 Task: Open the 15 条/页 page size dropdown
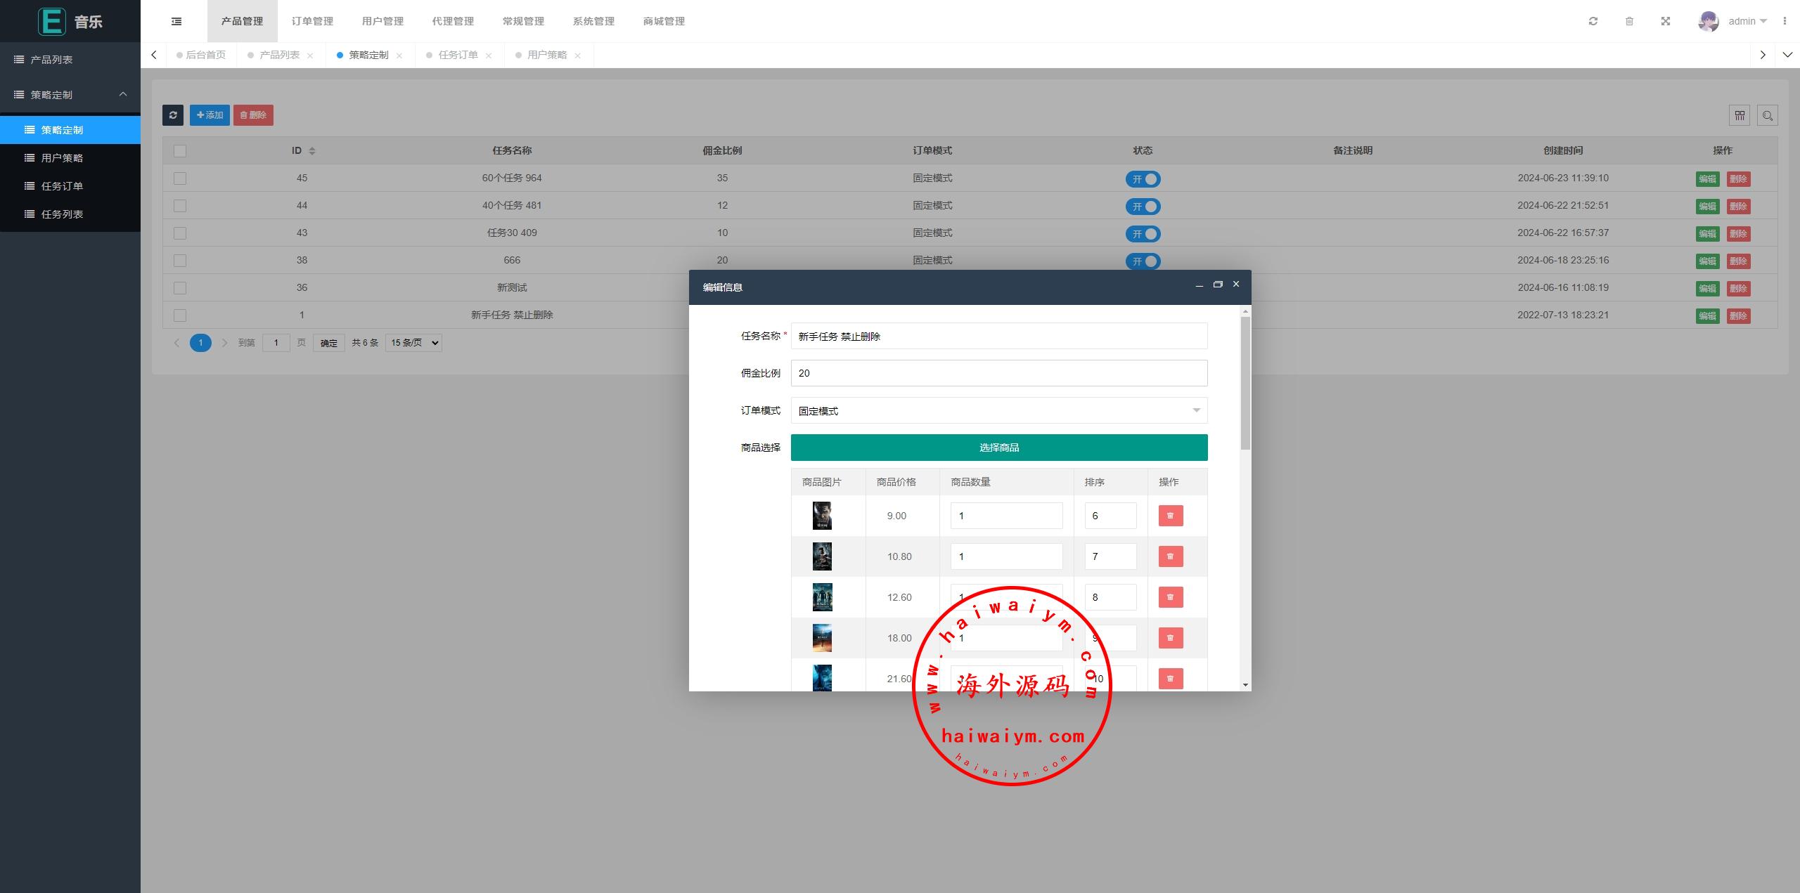(x=413, y=343)
